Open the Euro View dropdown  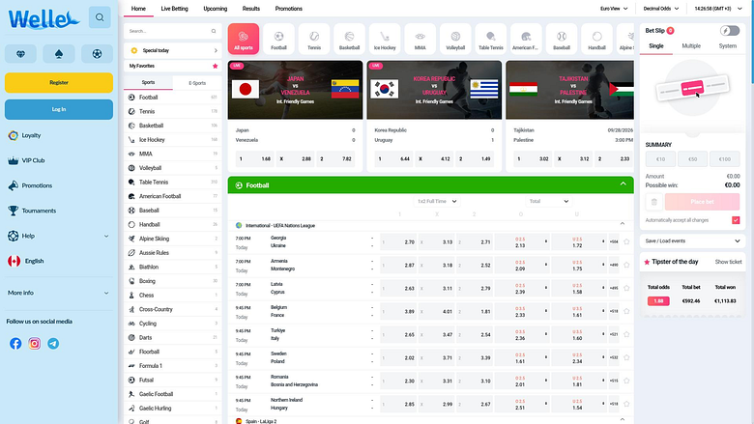tap(614, 9)
